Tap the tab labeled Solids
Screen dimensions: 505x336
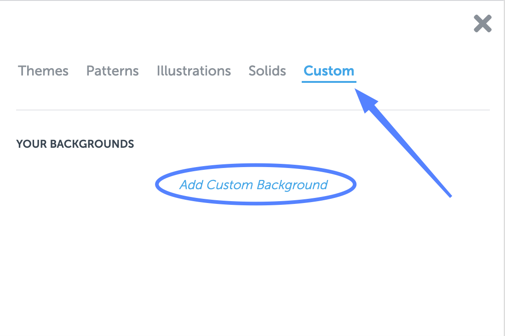click(267, 71)
